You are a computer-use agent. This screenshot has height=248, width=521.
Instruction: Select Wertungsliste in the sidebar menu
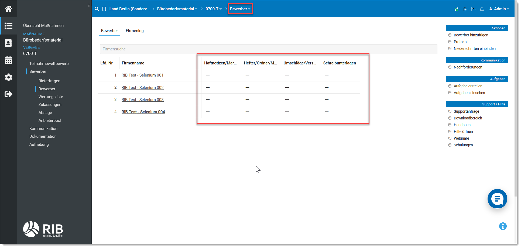pyautogui.click(x=51, y=97)
